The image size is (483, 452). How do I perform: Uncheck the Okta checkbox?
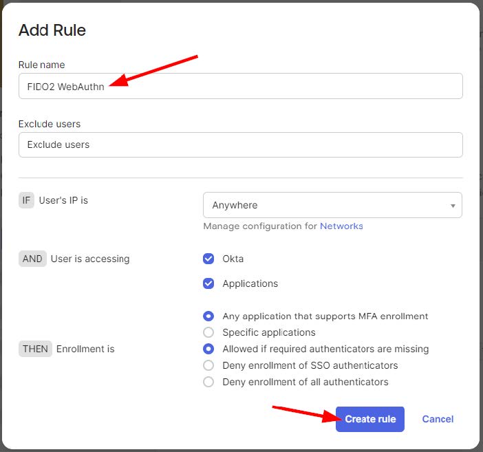208,259
